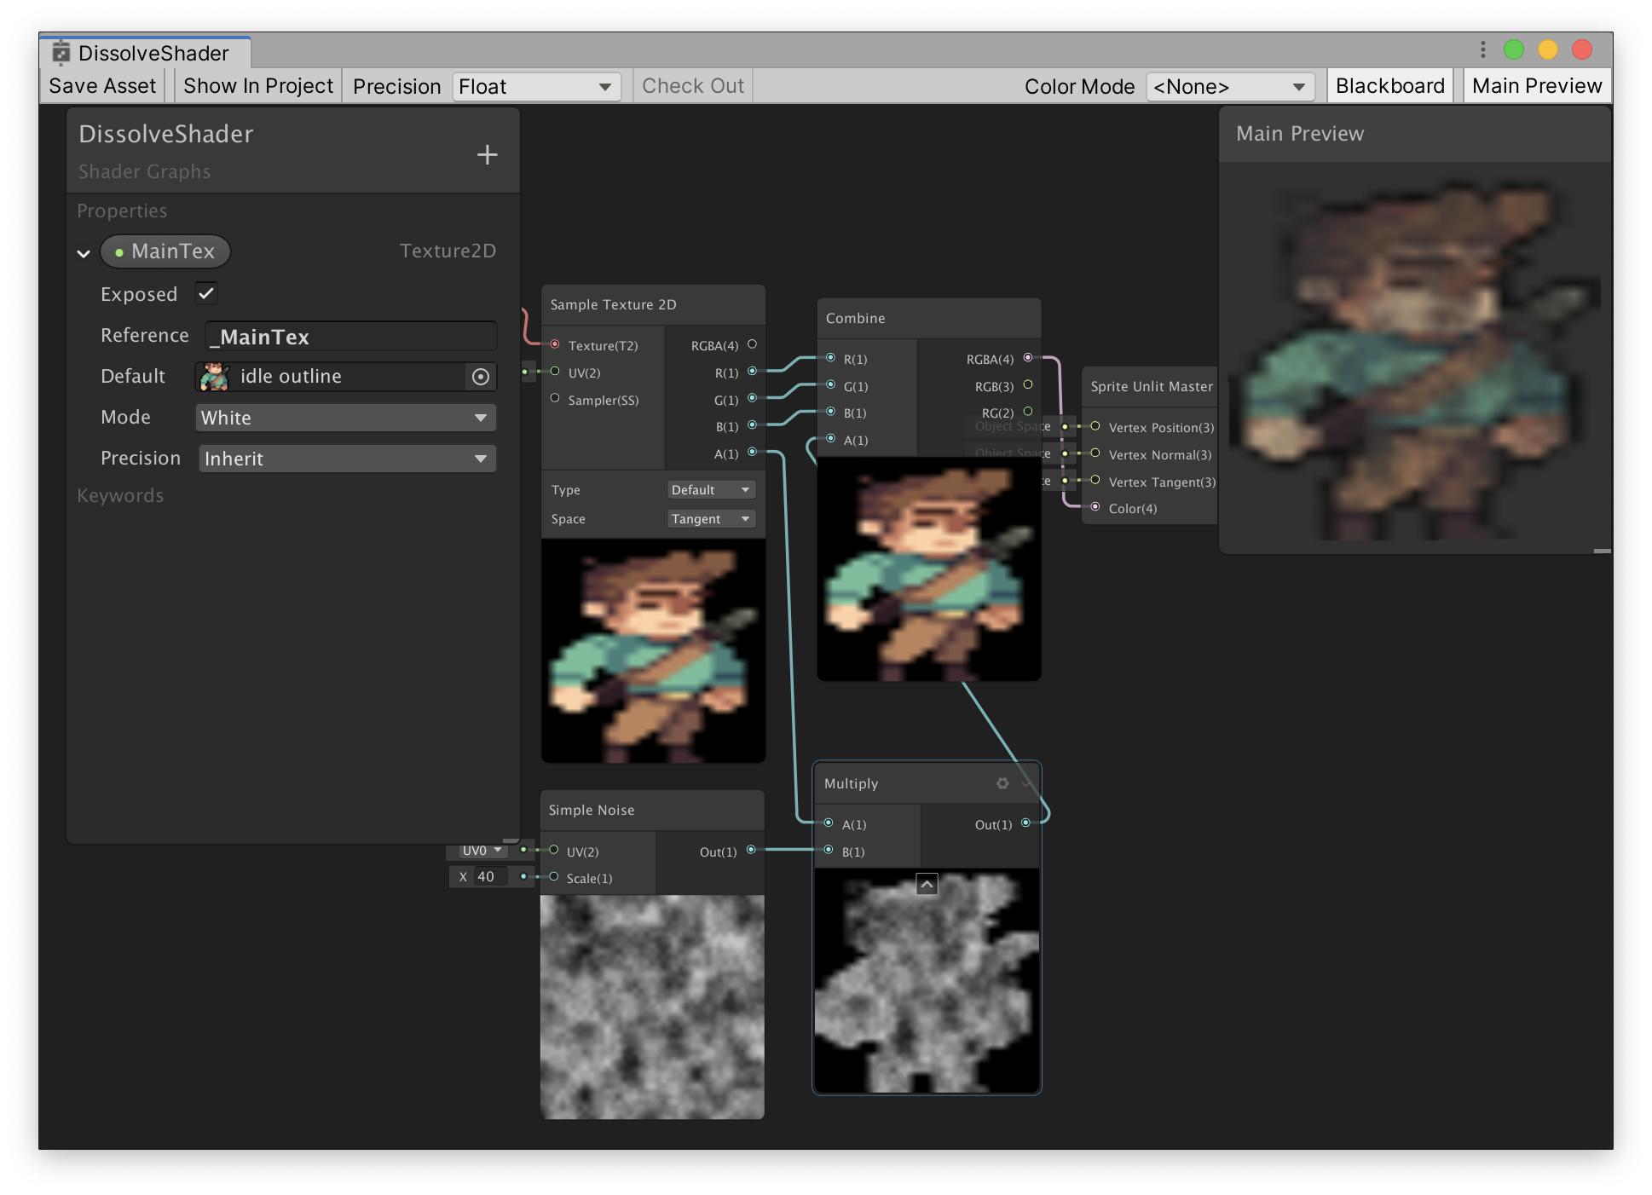Click the plus icon to add property

click(x=487, y=154)
